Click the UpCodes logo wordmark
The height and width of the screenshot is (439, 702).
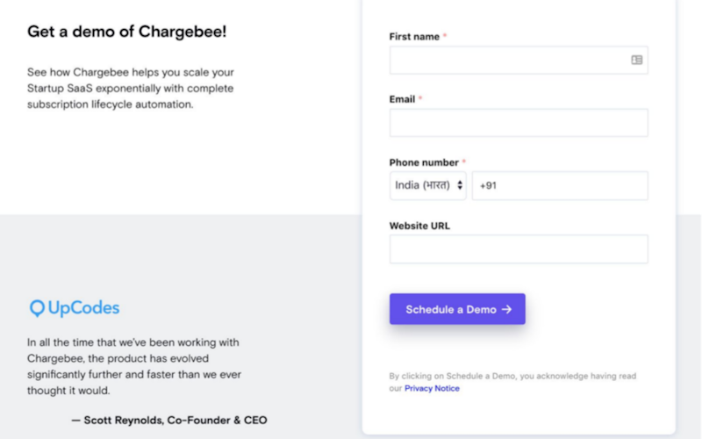pos(83,308)
